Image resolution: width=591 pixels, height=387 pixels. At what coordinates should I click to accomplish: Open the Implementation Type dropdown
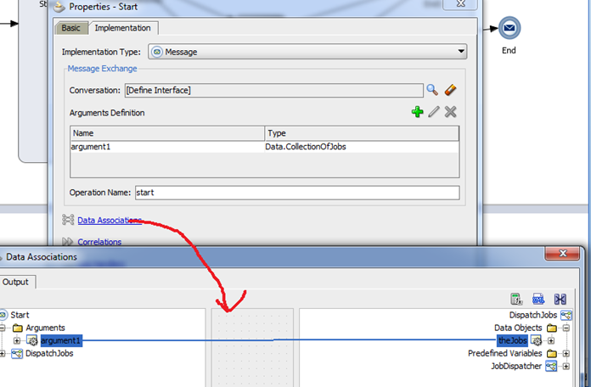307,52
